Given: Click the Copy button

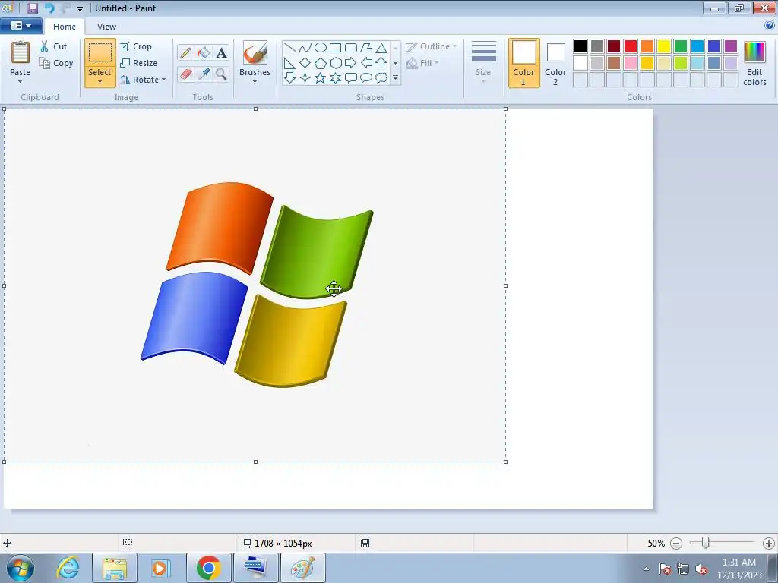Looking at the screenshot, I should click(x=56, y=63).
